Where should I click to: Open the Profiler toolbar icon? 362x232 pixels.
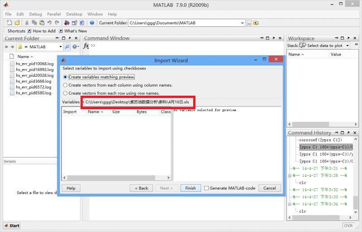82,23
